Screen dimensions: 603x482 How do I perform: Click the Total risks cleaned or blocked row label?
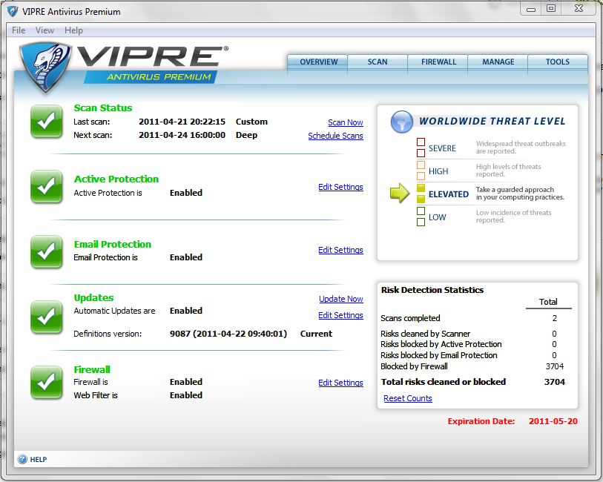click(x=444, y=382)
